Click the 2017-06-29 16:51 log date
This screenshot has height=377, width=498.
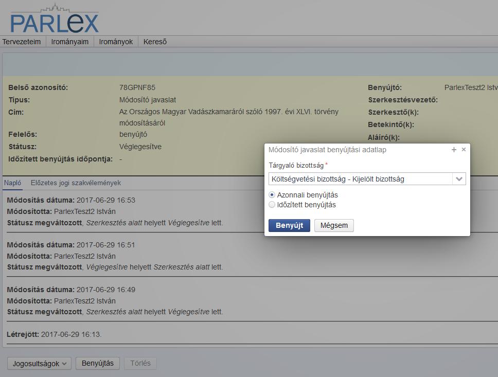(x=106, y=245)
